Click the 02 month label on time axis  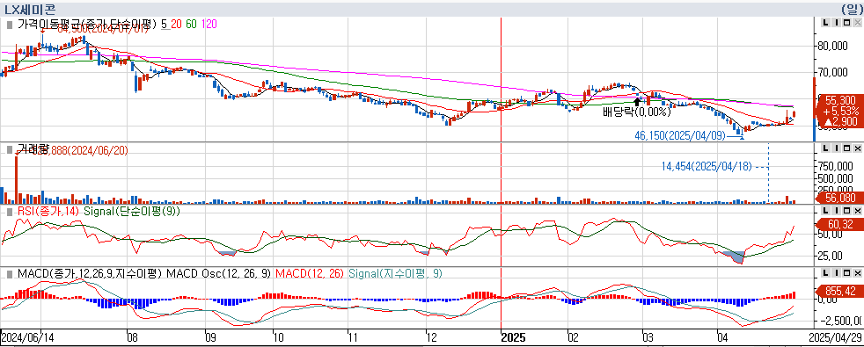[x=573, y=337]
